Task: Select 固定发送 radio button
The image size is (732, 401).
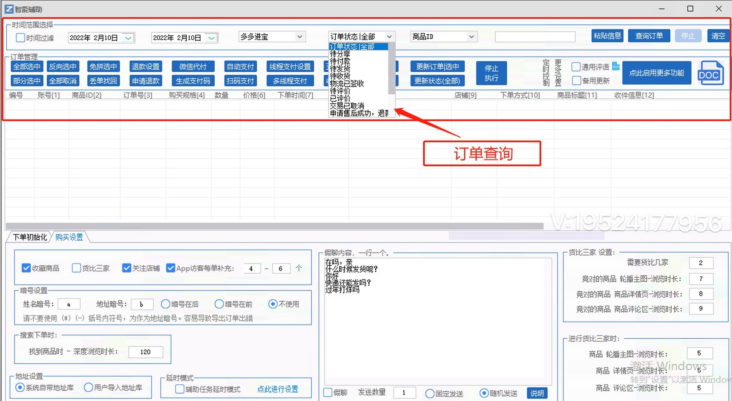Action: coord(430,393)
